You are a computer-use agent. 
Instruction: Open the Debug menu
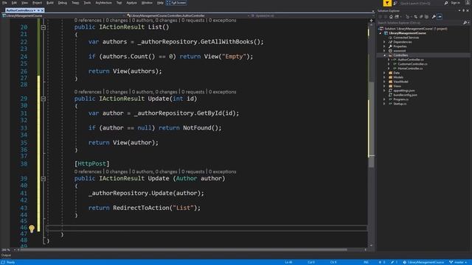[62, 3]
